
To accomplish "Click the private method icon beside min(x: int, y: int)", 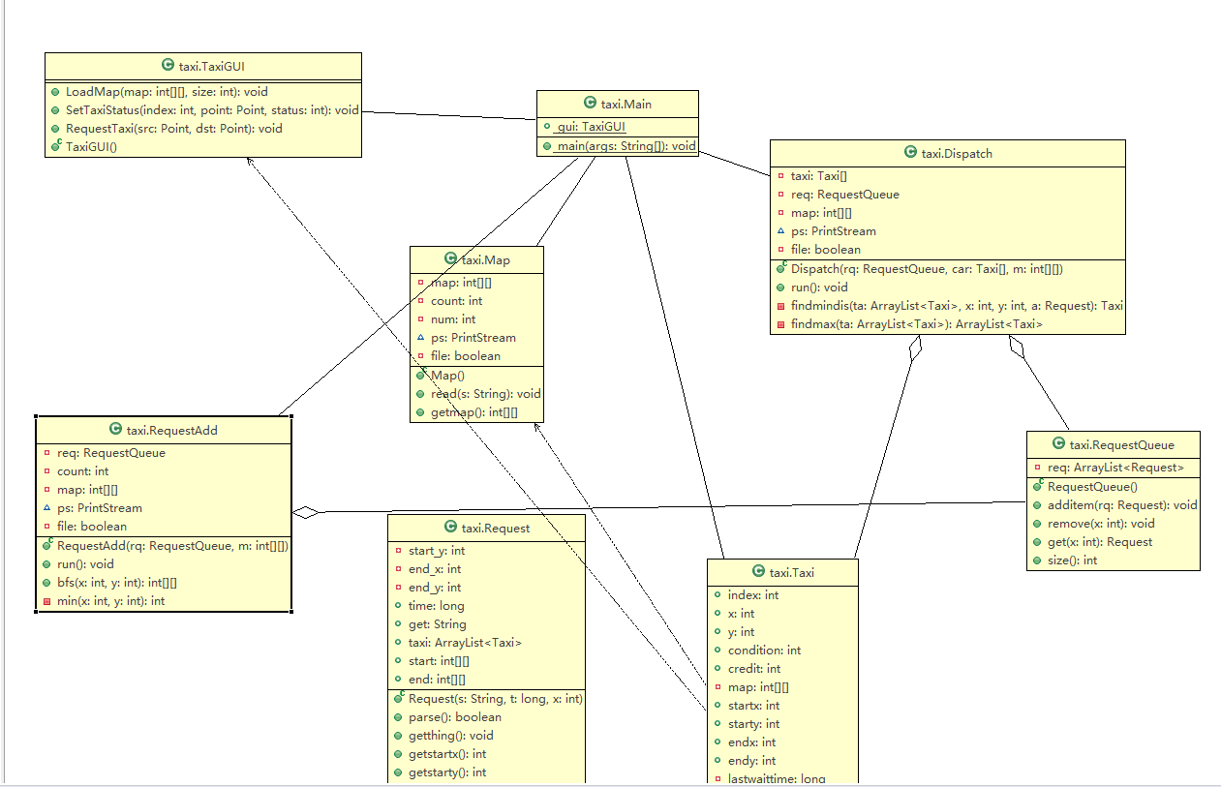I will point(46,601).
